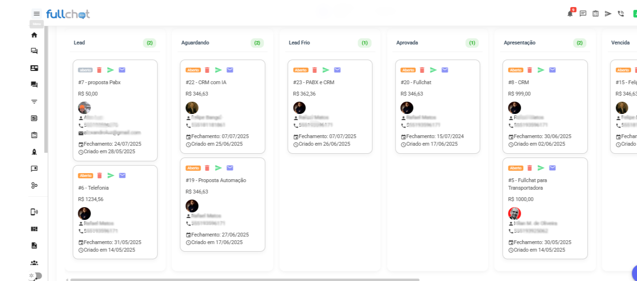
Task: Click value R$ 1234,56 on Telefonia card
Action: coord(91,199)
